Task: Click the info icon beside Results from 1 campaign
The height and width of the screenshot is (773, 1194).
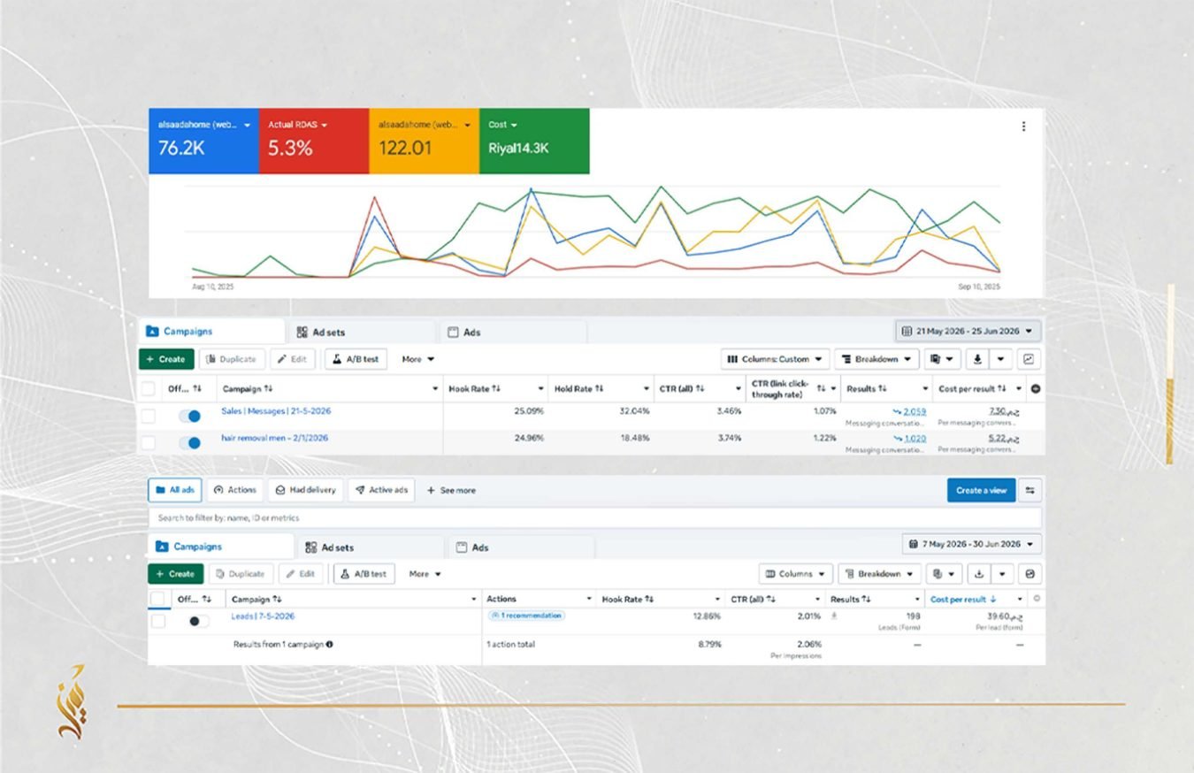Action: click(329, 644)
